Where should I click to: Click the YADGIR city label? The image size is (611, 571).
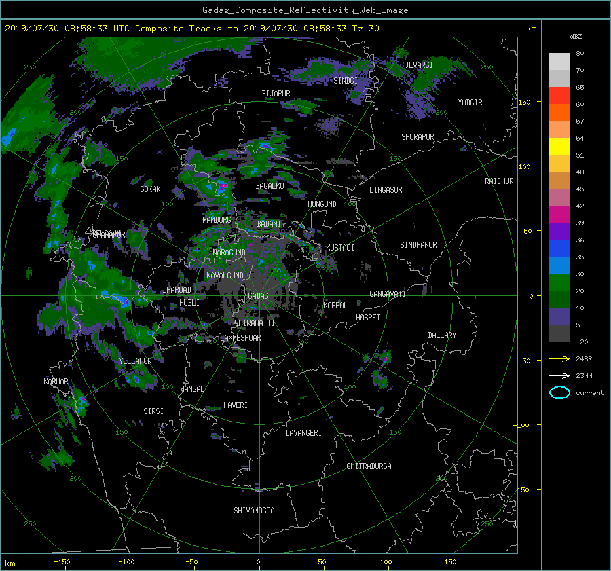coord(470,103)
